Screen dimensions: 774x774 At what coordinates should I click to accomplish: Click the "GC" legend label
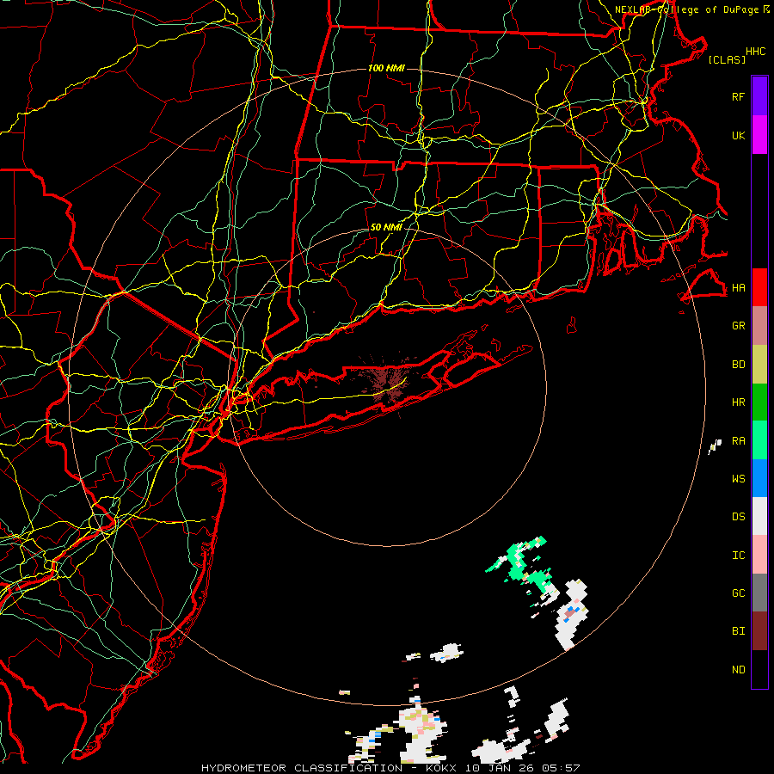point(738,593)
